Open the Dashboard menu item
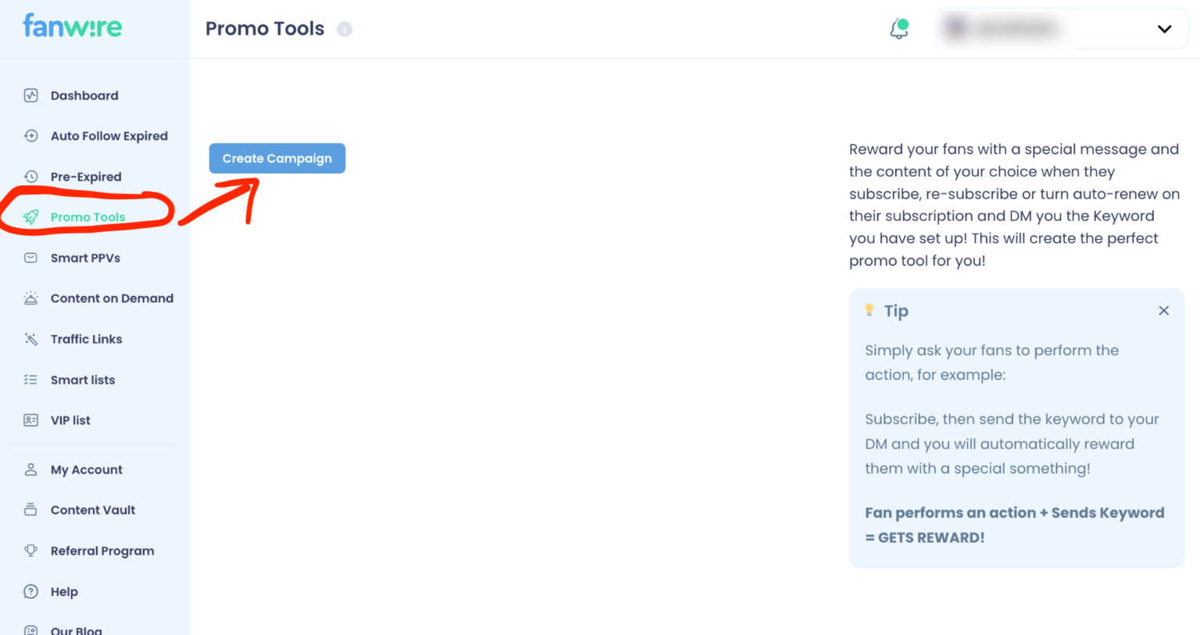The width and height of the screenshot is (1200, 635). click(84, 95)
